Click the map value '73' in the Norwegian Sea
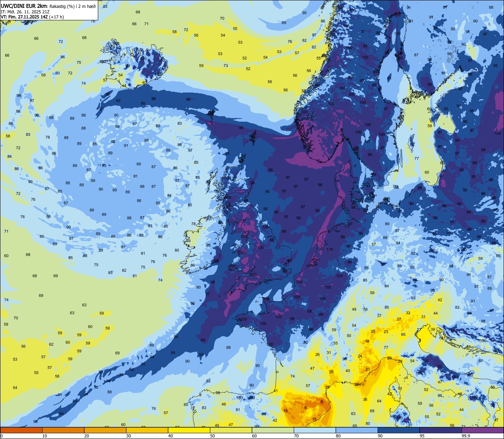The height and width of the screenshot is (439, 504). (x=226, y=66)
